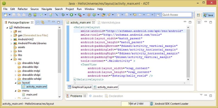Switch to the Declaration view tab

pyautogui.click(x=114, y=96)
